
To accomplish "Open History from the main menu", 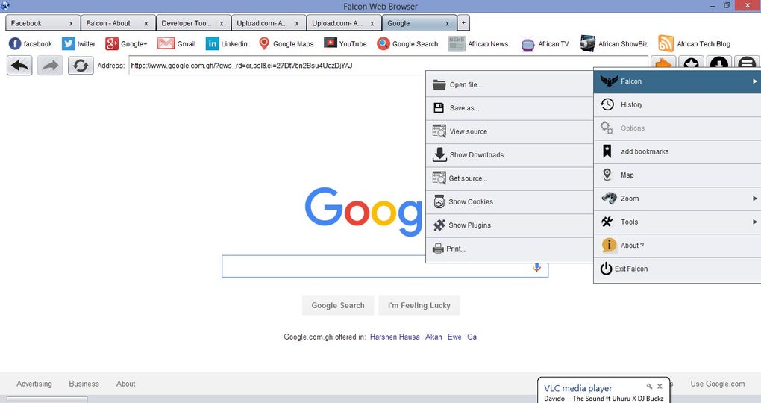I will [x=677, y=104].
